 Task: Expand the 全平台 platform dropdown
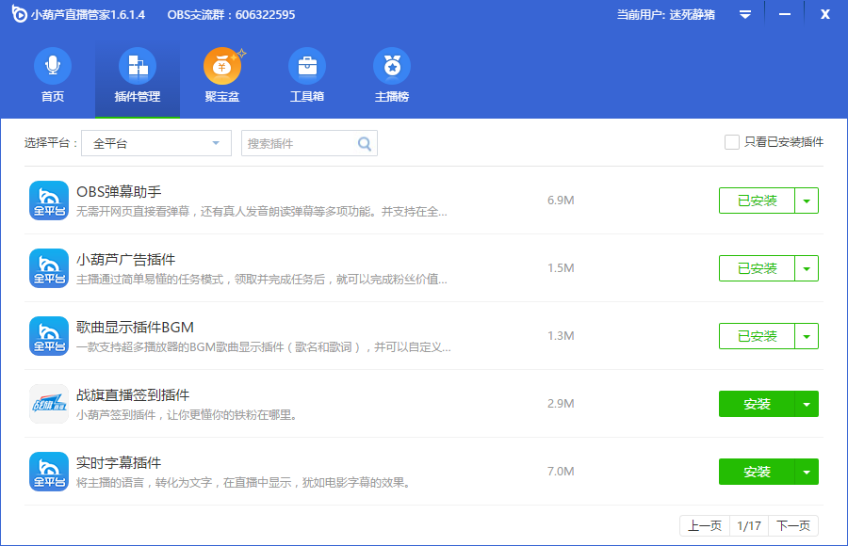(x=155, y=143)
